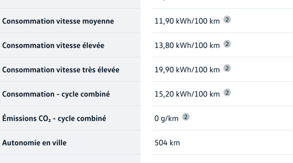Open footnote 2 beside 11,90 kWh/100 km
Viewport: 293px width, 163px height.
227,20
